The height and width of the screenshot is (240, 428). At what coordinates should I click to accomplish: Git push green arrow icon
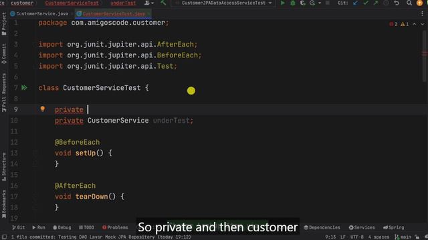click(376, 3)
